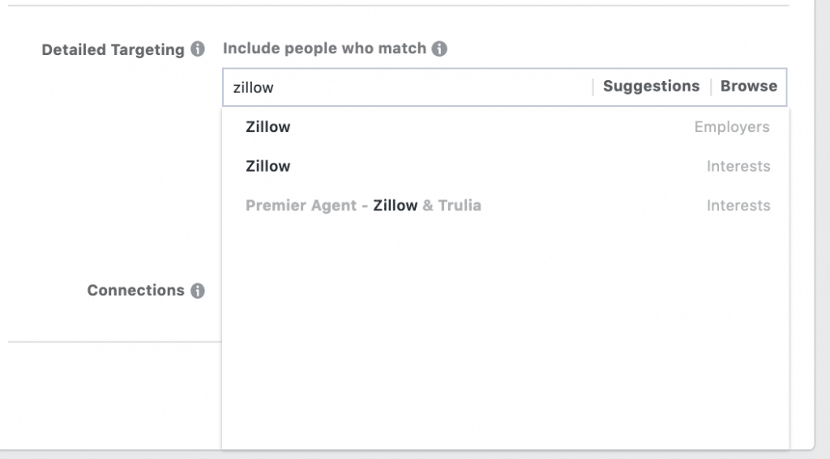Viewport: 830px width, 459px height.
Task: Select the Zillow Employers suggestion
Action: coord(506,127)
